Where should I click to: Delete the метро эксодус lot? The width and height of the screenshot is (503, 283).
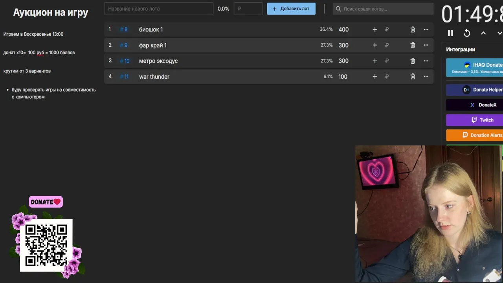(413, 61)
